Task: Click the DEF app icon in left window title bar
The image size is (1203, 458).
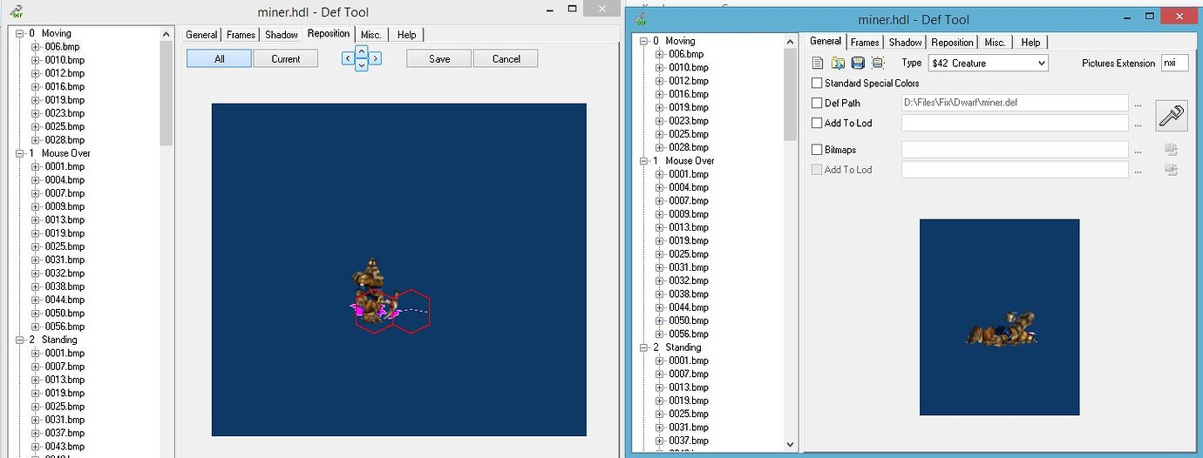Action: [17, 12]
